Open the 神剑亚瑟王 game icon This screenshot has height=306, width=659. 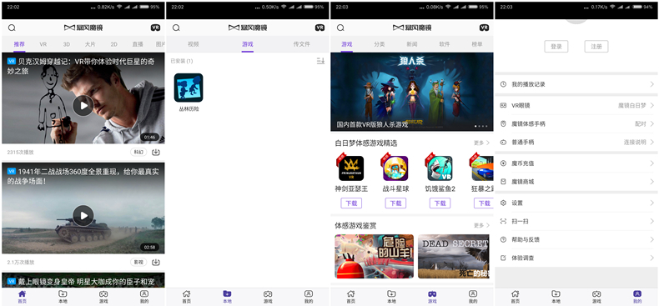(351, 168)
